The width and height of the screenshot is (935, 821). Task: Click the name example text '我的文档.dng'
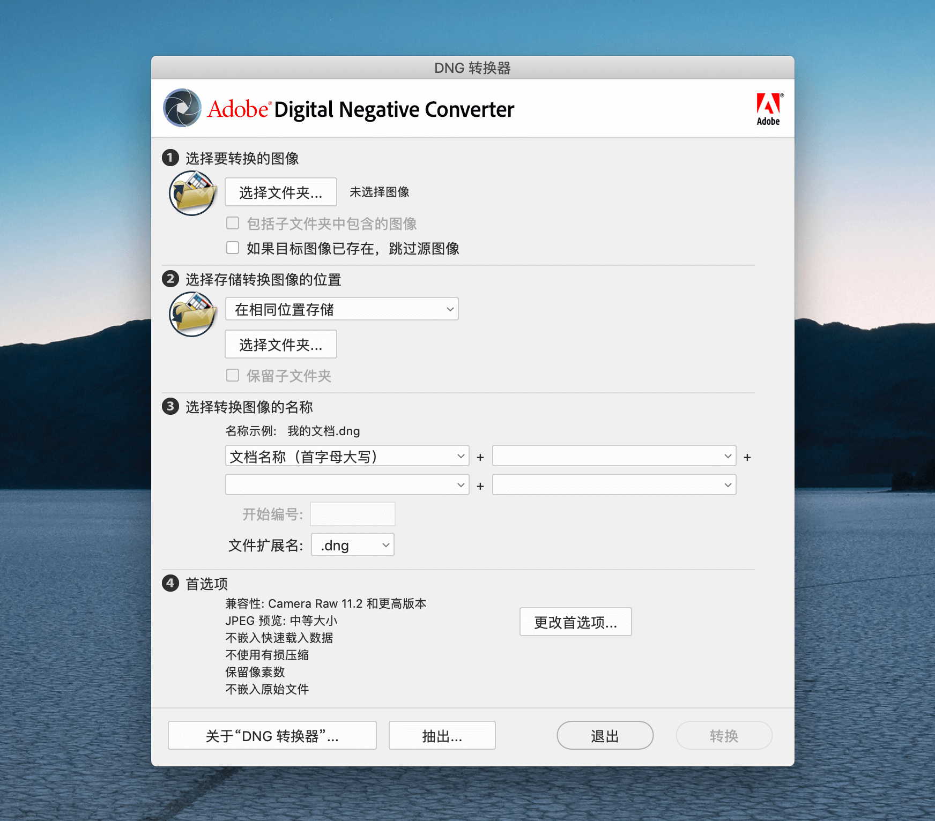[x=324, y=431]
